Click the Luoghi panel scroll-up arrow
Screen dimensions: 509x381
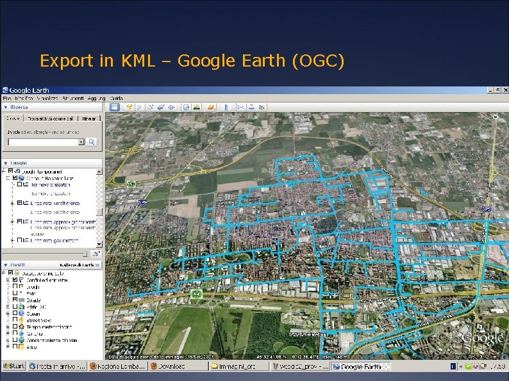click(99, 171)
